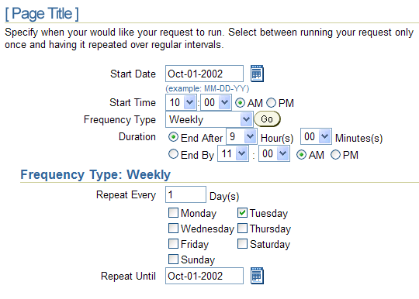Enable the Sunday checkbox
Viewport: 419px width, 299px height.
click(x=173, y=259)
